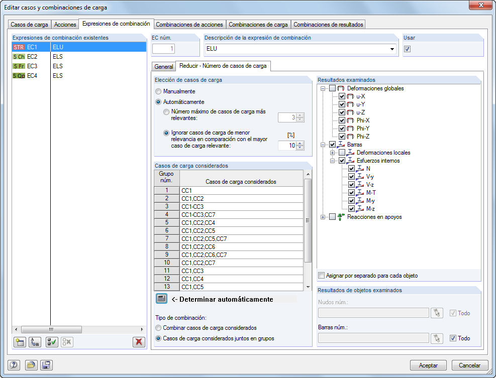
Task: Click the Cancelar button
Action: click(x=470, y=365)
